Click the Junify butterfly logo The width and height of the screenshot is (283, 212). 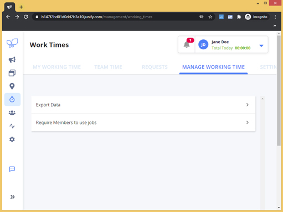point(12,43)
